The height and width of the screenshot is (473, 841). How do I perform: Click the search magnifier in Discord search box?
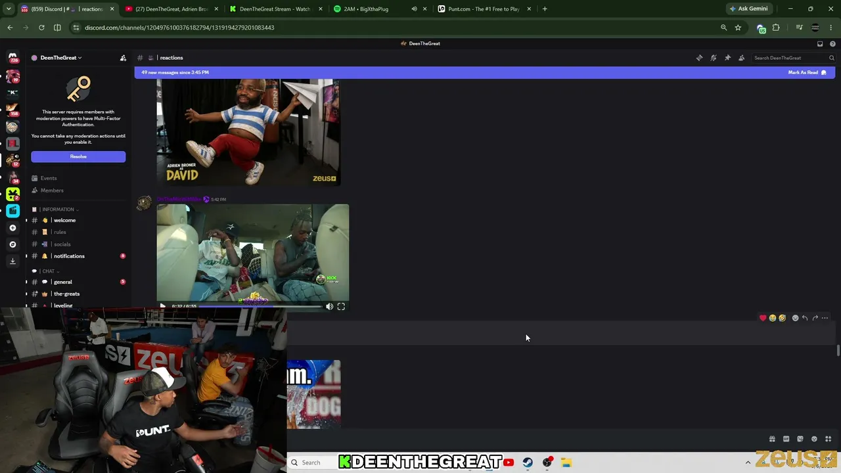point(831,58)
